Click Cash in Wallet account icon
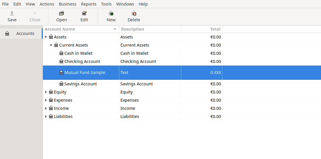The image size is (321, 159). click(62, 53)
